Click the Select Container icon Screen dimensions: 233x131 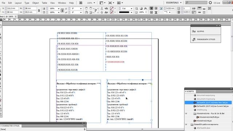click(102, 8)
